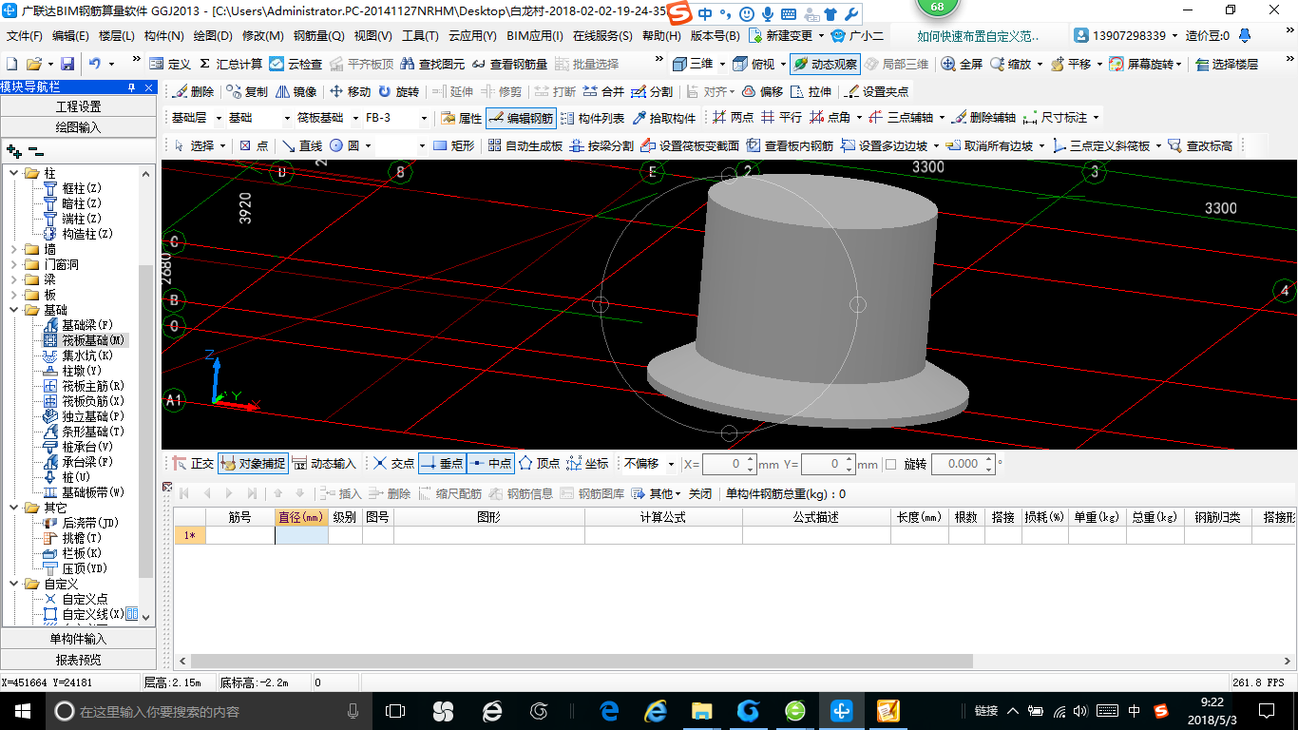Toggle 顶点 vertex snap

coord(539,464)
